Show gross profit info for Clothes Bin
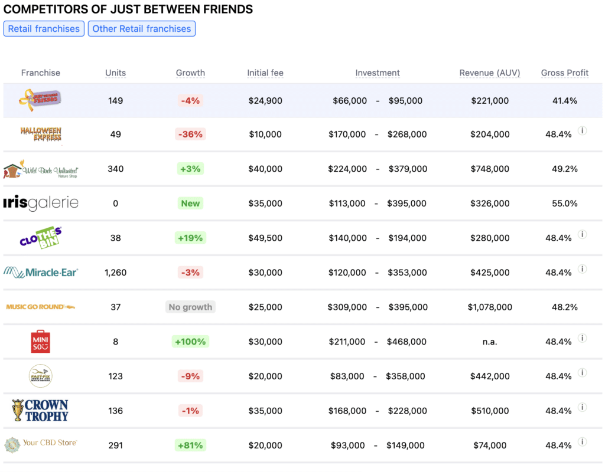605x472 pixels. pyautogui.click(x=582, y=234)
